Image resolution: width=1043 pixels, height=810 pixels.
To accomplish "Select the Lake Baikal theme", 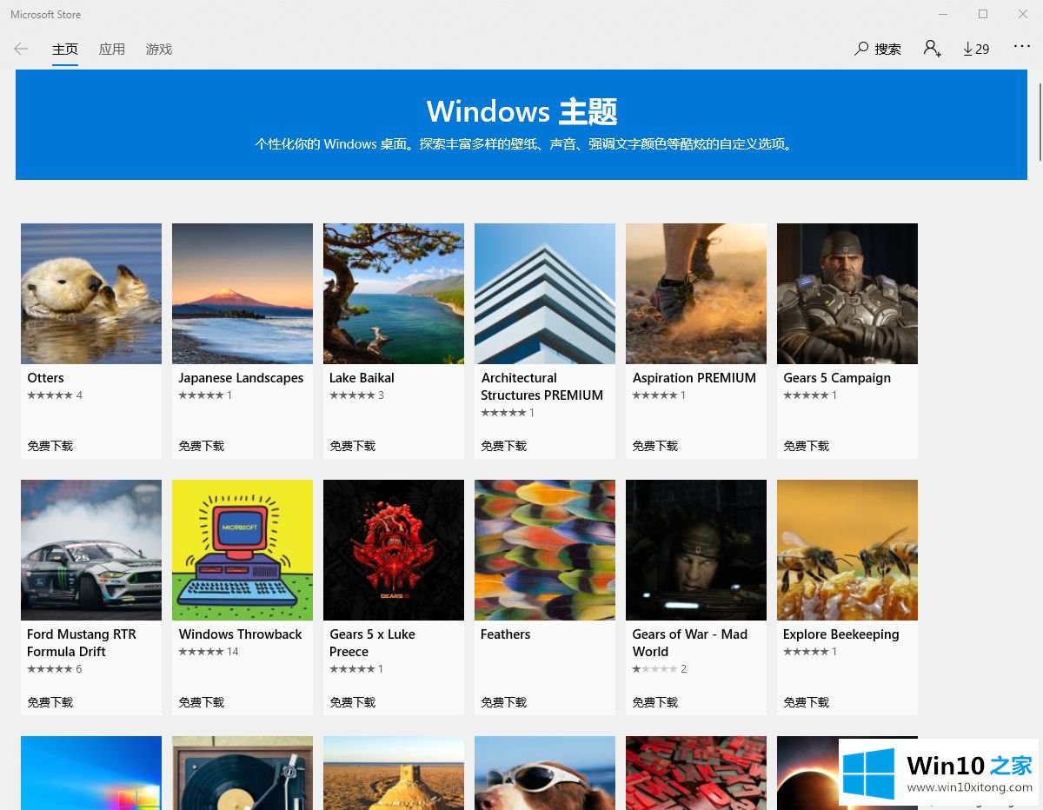I will tap(394, 294).
